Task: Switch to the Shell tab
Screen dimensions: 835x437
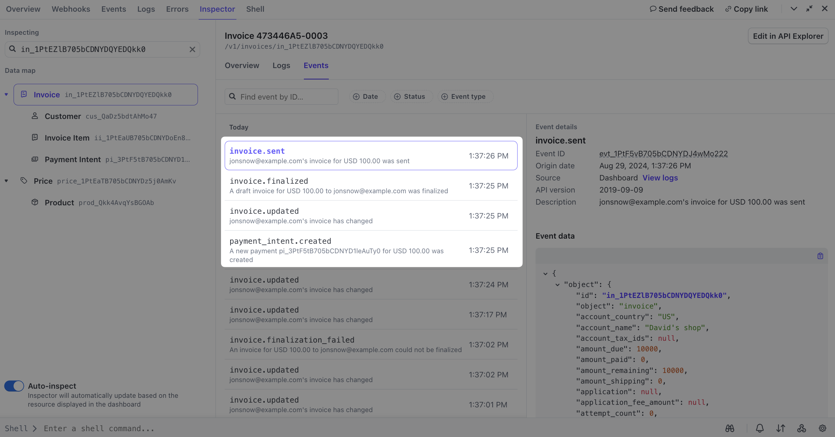Action: coord(255,9)
